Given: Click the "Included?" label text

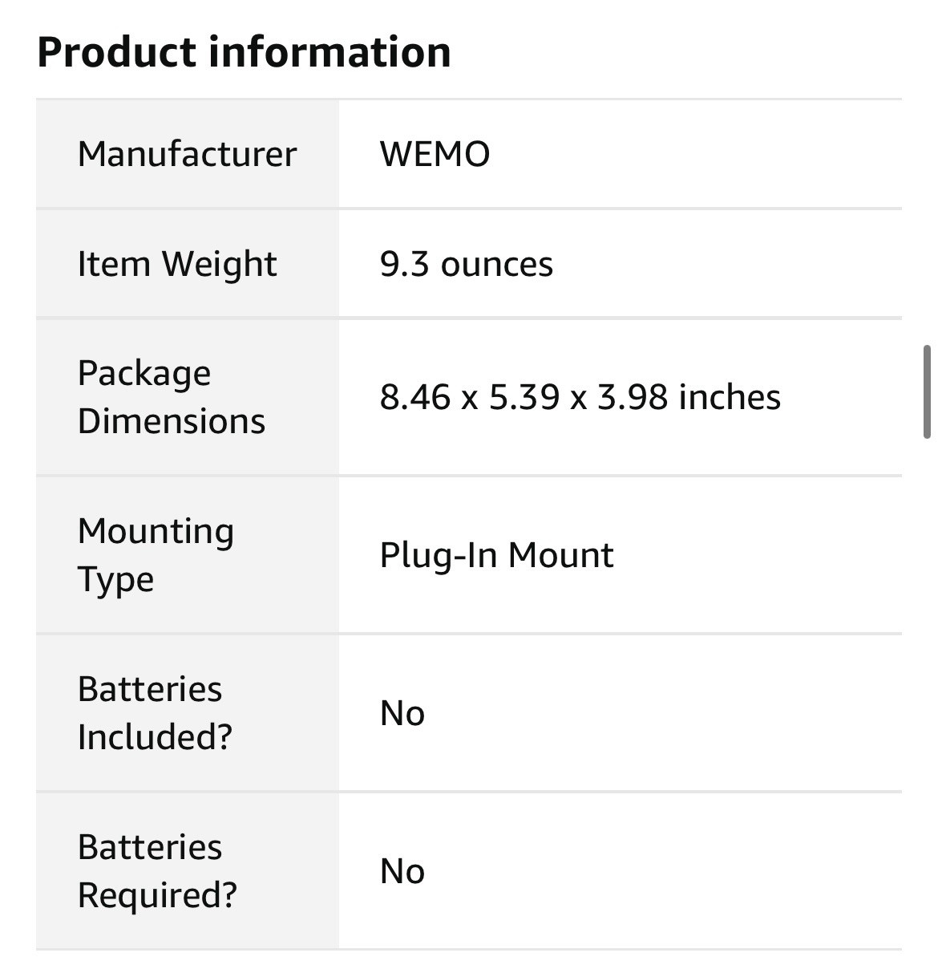Looking at the screenshot, I should 155,736.
